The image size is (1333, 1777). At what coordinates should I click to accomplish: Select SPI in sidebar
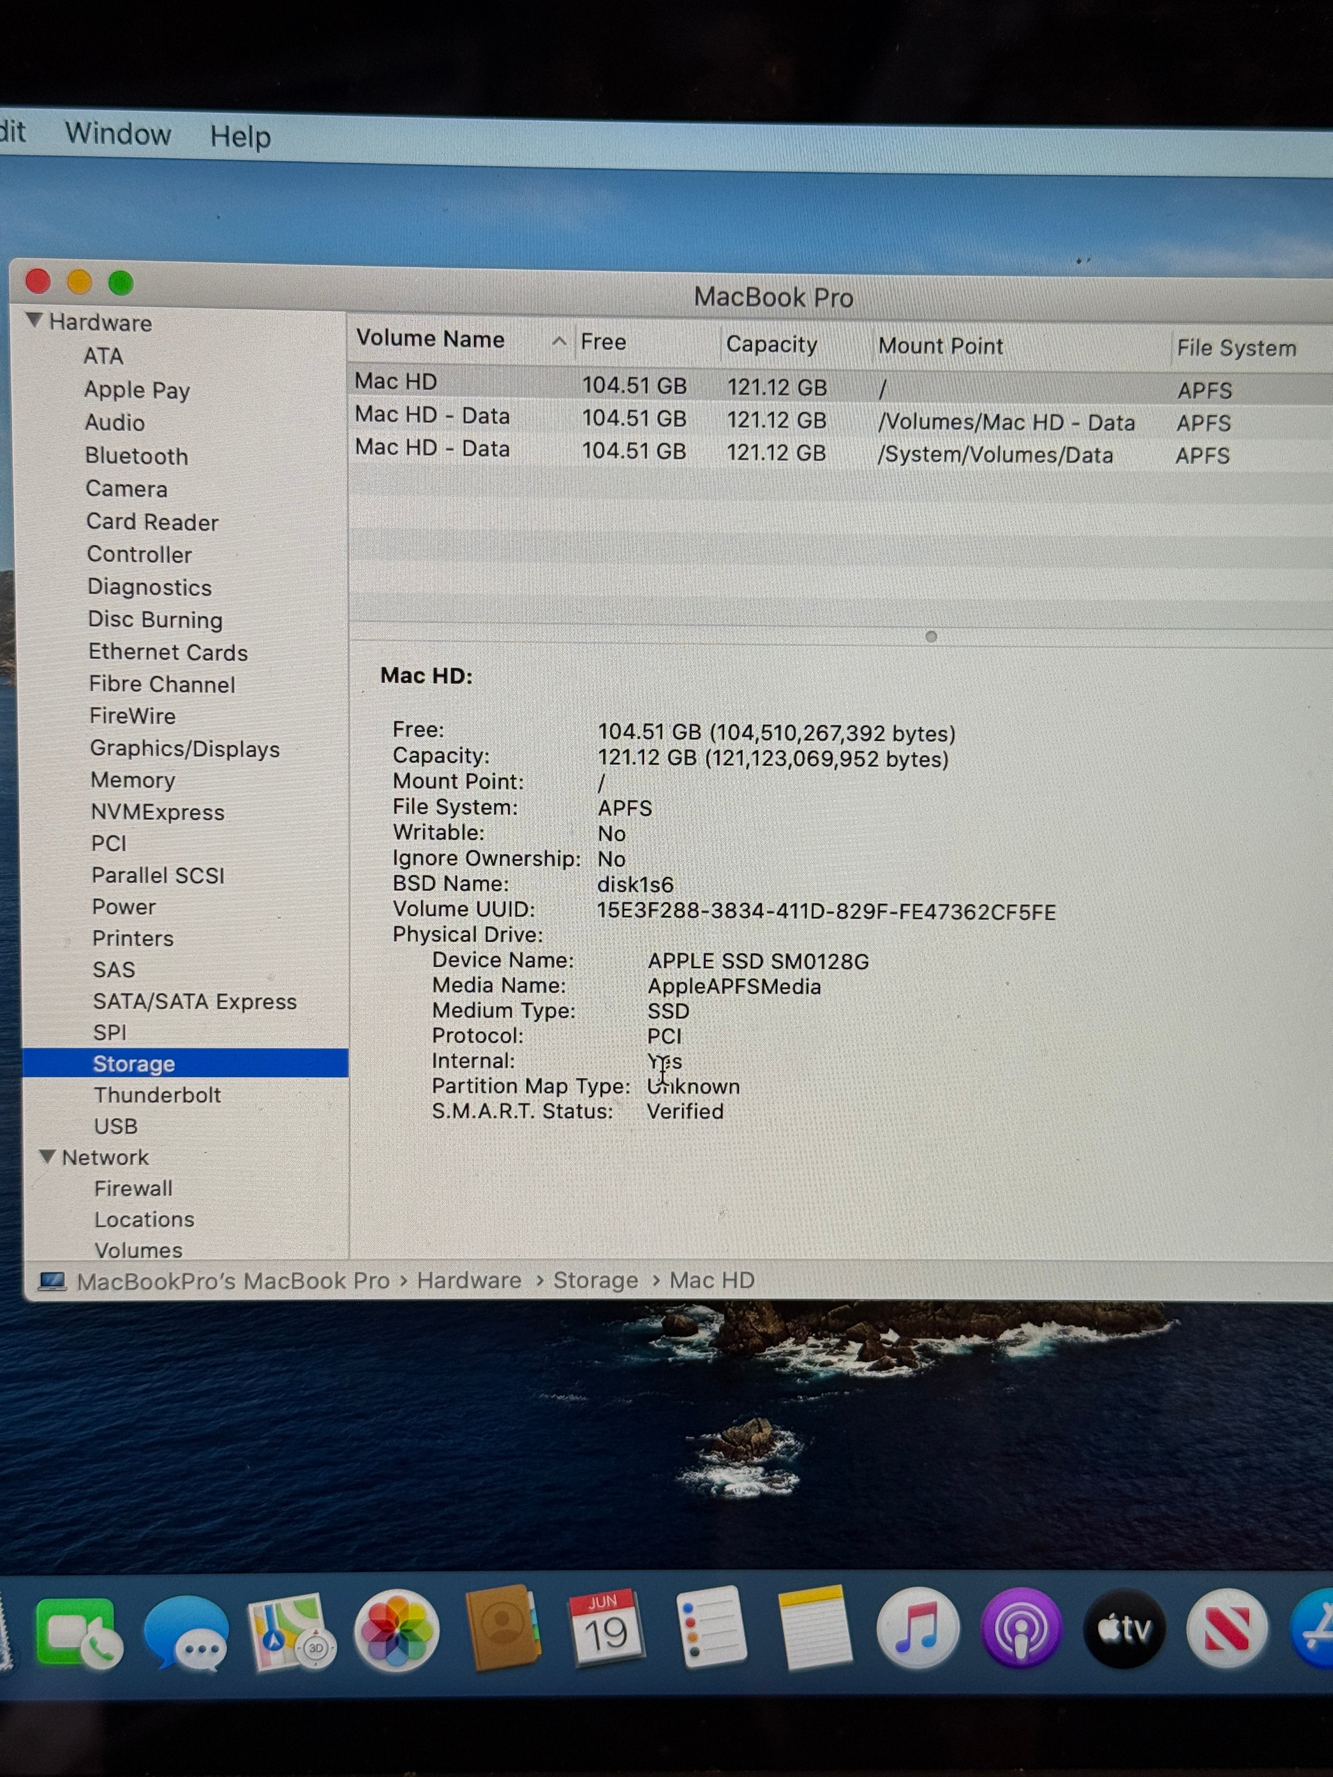109,1032
